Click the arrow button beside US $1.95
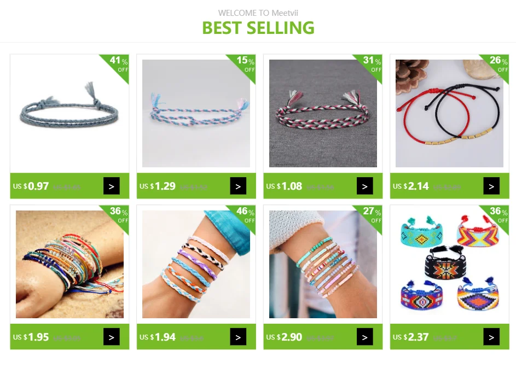Image resolution: width=516 pixels, height=374 pixels. coord(112,337)
